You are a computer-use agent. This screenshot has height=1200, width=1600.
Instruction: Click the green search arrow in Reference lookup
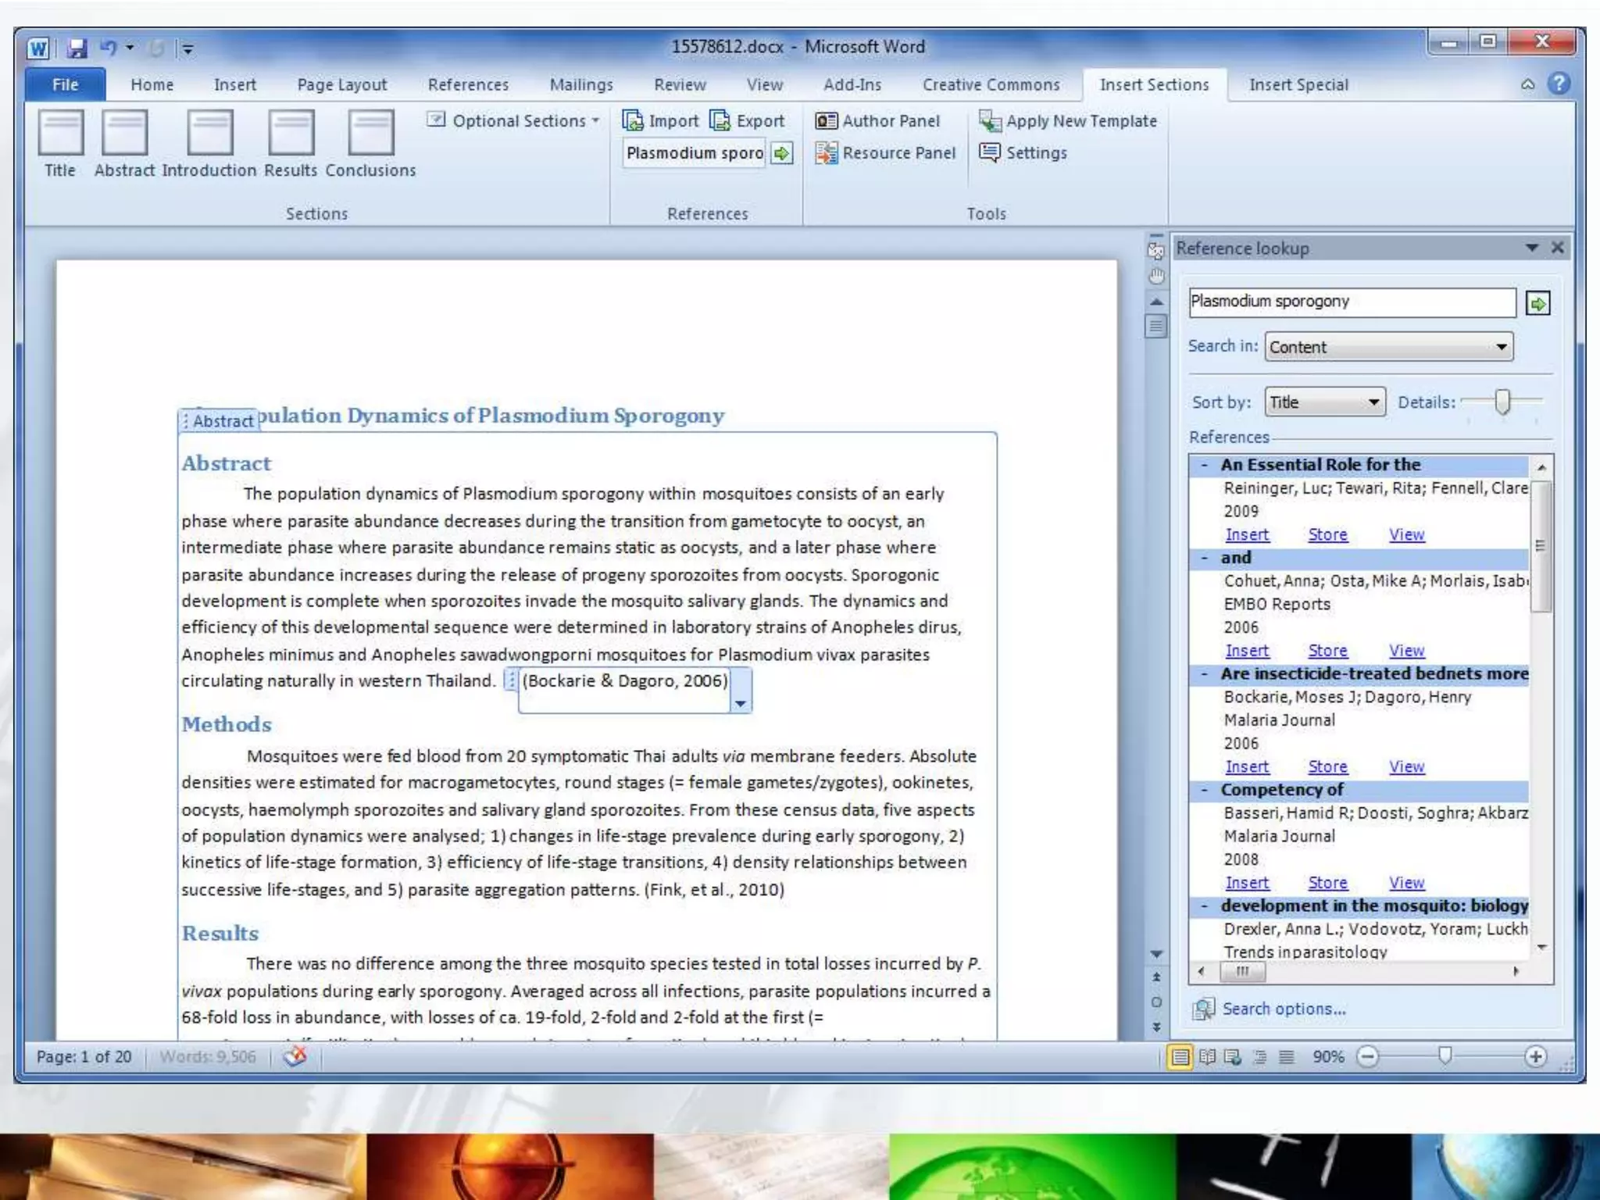(x=1537, y=303)
